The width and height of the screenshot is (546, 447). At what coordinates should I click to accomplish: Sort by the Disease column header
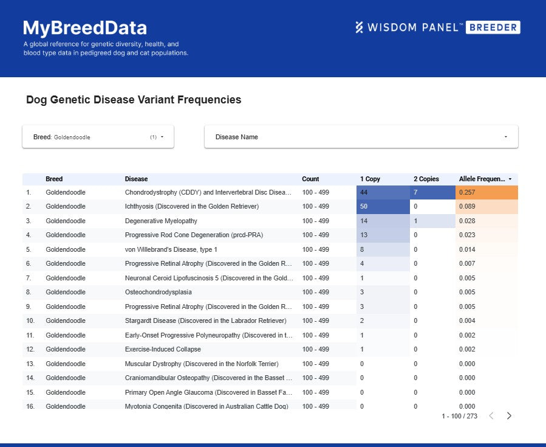[136, 179]
